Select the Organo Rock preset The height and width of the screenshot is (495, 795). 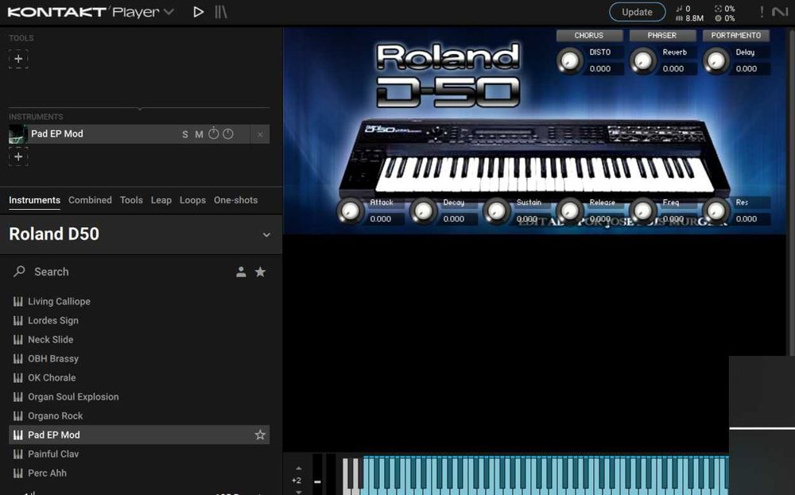pos(139,416)
